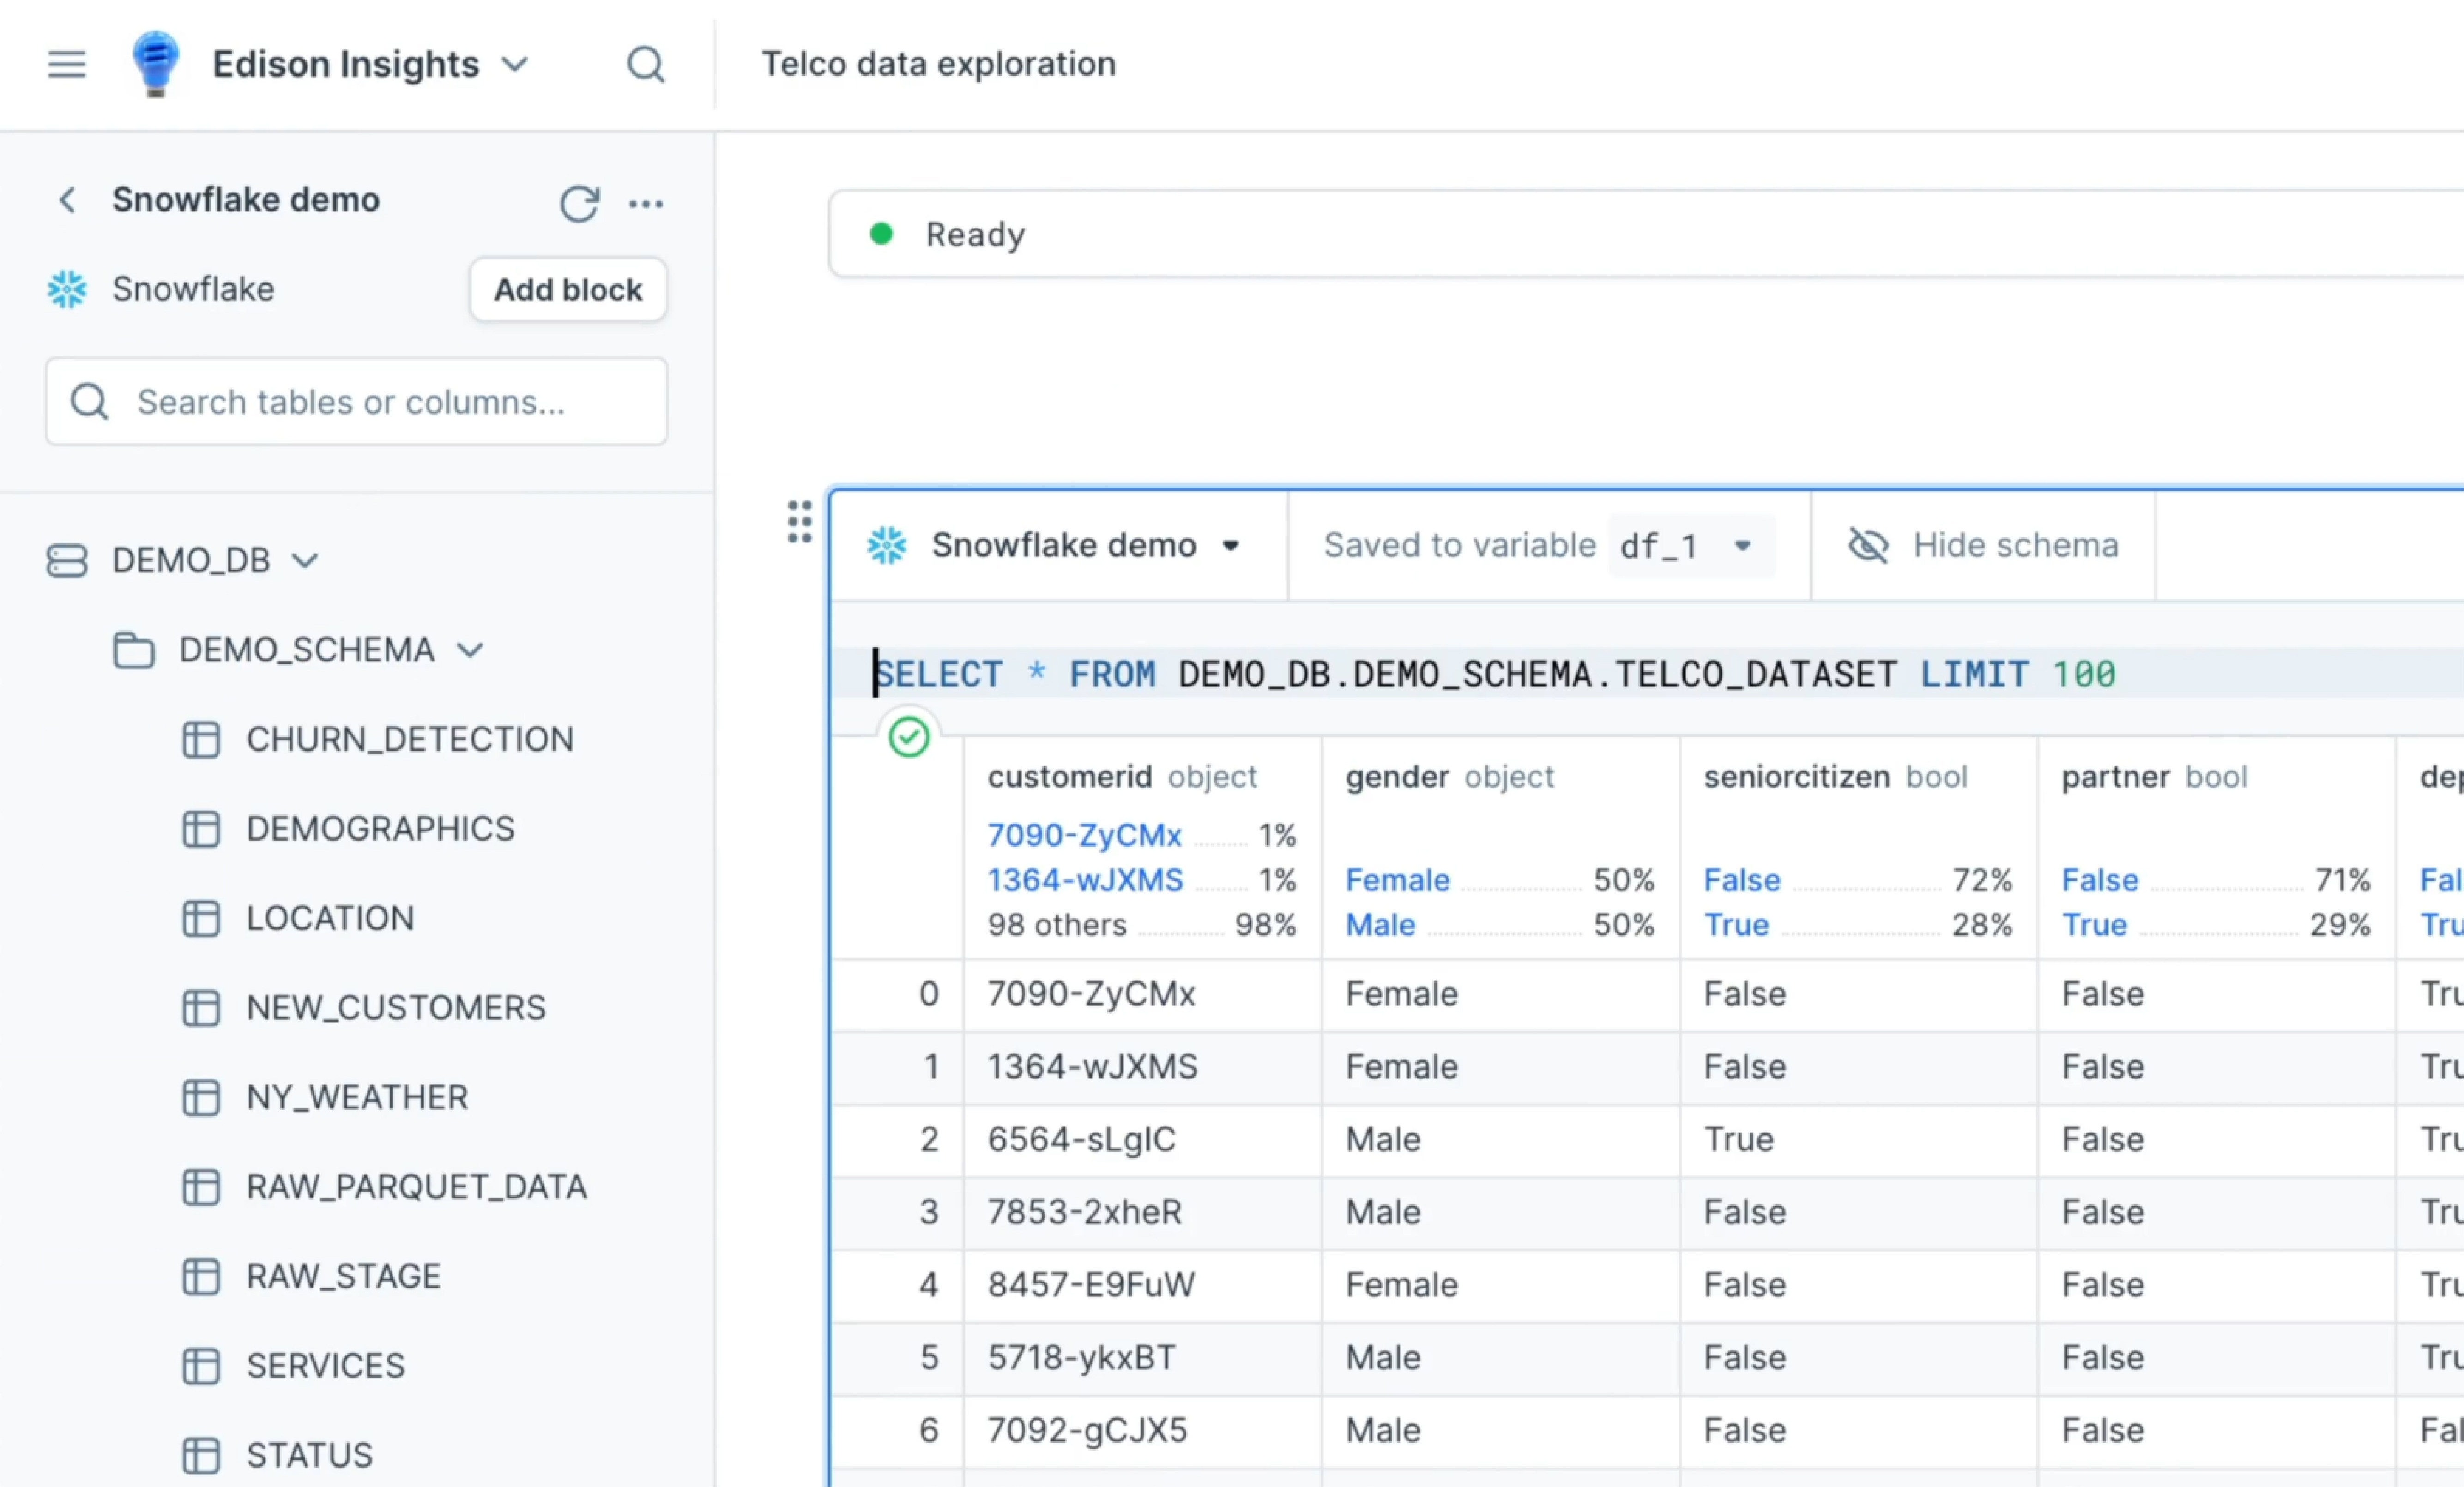
Task: Open the hamburger menu icon
Action: click(x=67, y=64)
